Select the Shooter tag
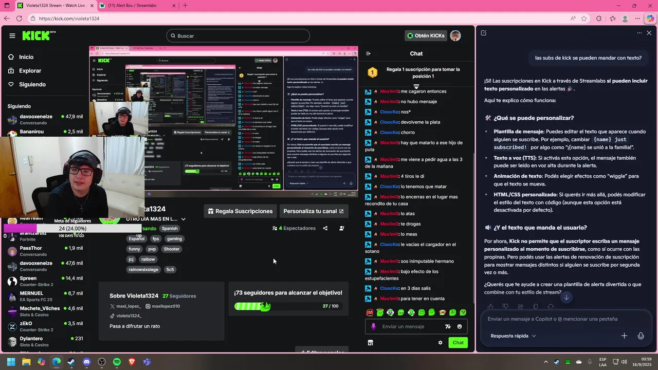 (172, 249)
